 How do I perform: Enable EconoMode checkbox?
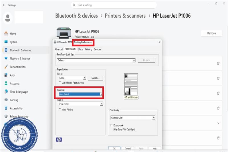click(x=111, y=125)
